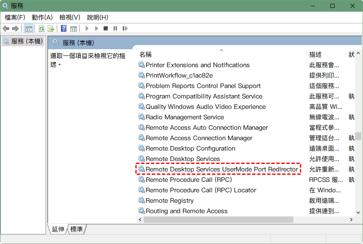Click the 在 Windo... description cell
363x244 pixels.
(325, 190)
